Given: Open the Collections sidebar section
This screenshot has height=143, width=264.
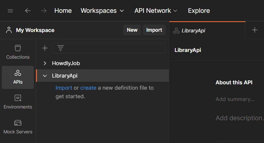Looking at the screenshot, I should (18, 52).
